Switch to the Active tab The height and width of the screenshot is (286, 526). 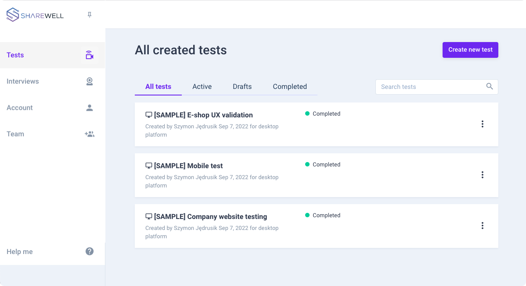[202, 86]
